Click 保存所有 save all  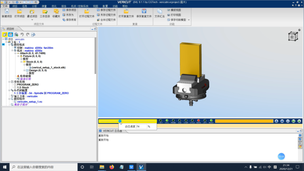[x=69, y=20]
